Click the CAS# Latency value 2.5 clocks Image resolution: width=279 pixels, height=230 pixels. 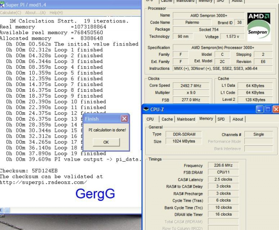point(223,180)
